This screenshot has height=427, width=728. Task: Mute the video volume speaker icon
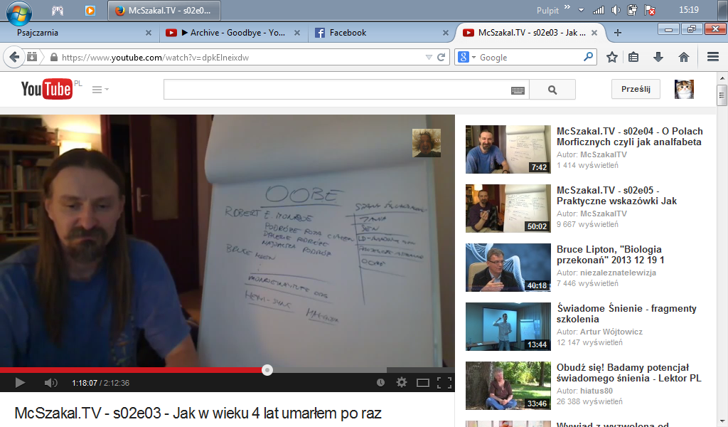tap(50, 383)
